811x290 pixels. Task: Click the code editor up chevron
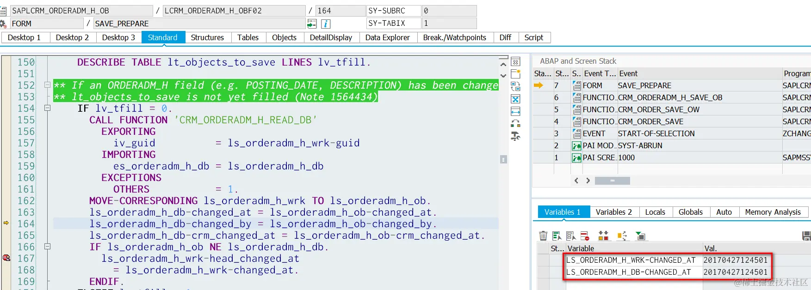(503, 65)
